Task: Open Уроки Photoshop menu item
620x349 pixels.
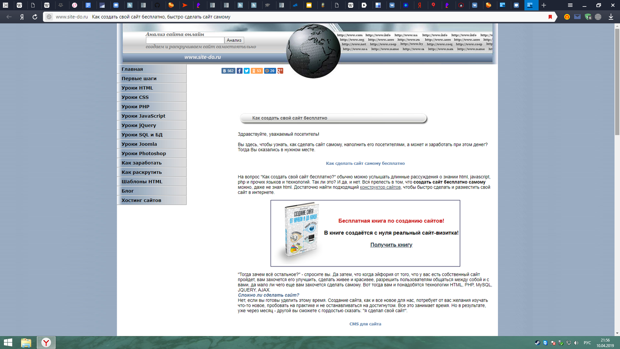Action: click(152, 154)
